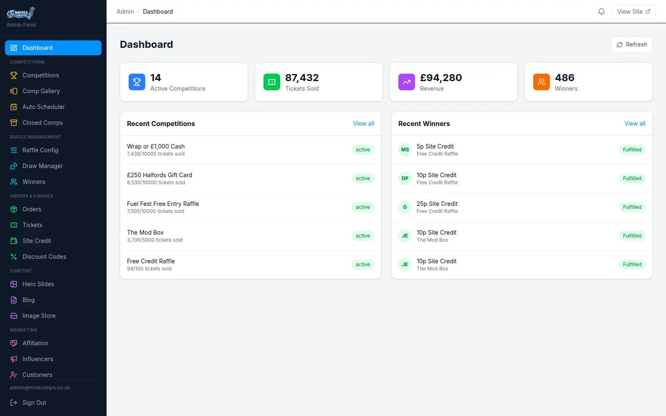
Task: Click the Comp Gallery icon
Action: 14,91
